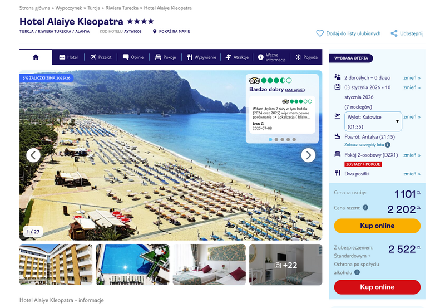This screenshot has height=308, width=445.
Task: Add hotel to favorites heart icon
Action: 320,33
